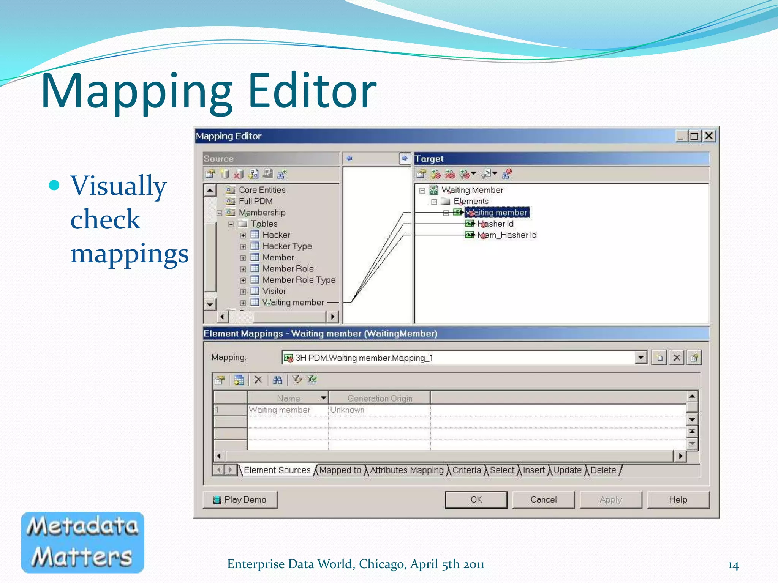Click customize columns filter icon with pencil

297,380
